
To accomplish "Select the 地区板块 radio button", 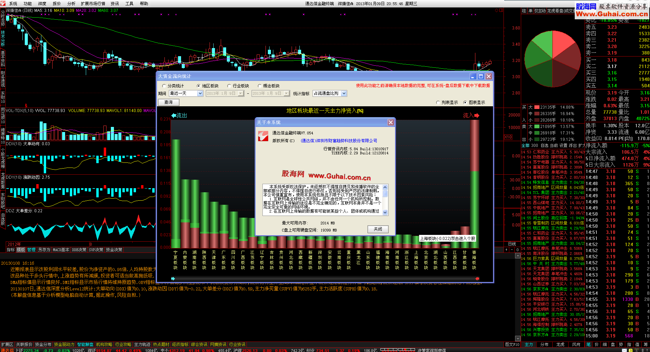I will 199,86.
